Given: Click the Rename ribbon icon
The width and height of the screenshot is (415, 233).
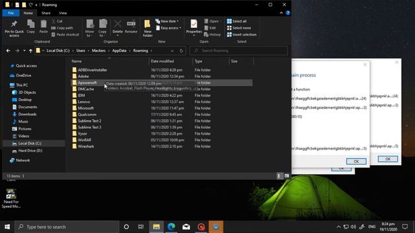Looking at the screenshot, I should click(x=131, y=27).
